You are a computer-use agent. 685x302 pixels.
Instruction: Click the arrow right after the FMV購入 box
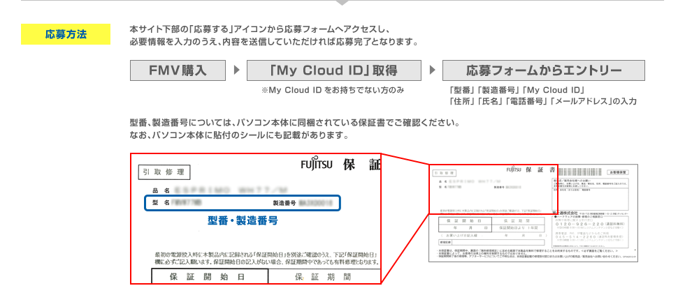[236, 70]
